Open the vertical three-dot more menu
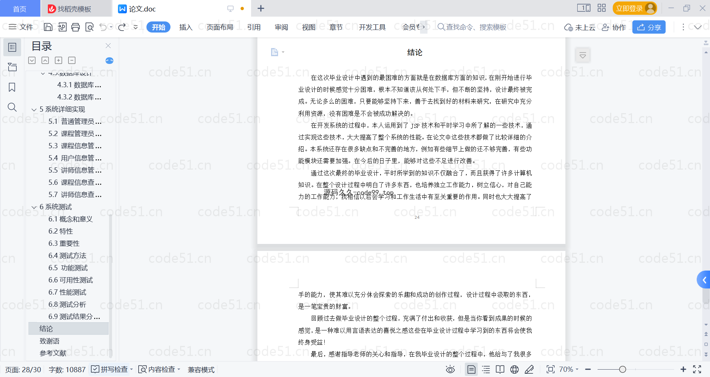The height and width of the screenshot is (377, 710). pyautogui.click(x=683, y=27)
